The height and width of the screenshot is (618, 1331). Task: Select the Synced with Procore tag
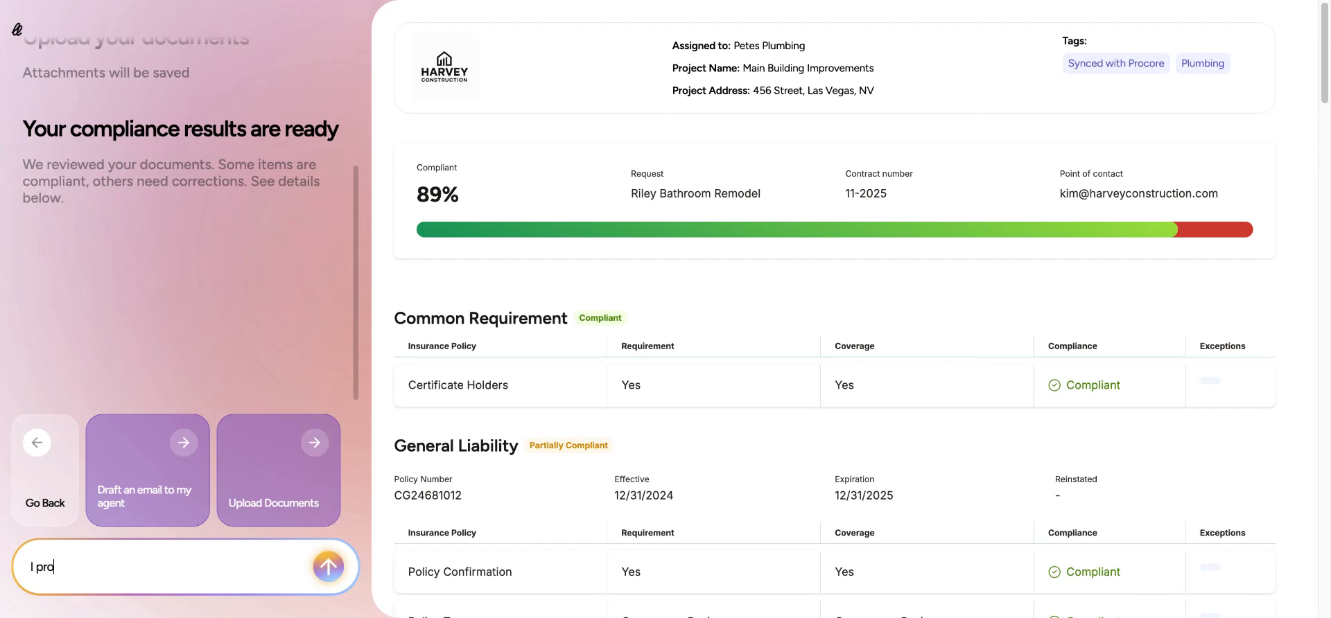click(1115, 64)
